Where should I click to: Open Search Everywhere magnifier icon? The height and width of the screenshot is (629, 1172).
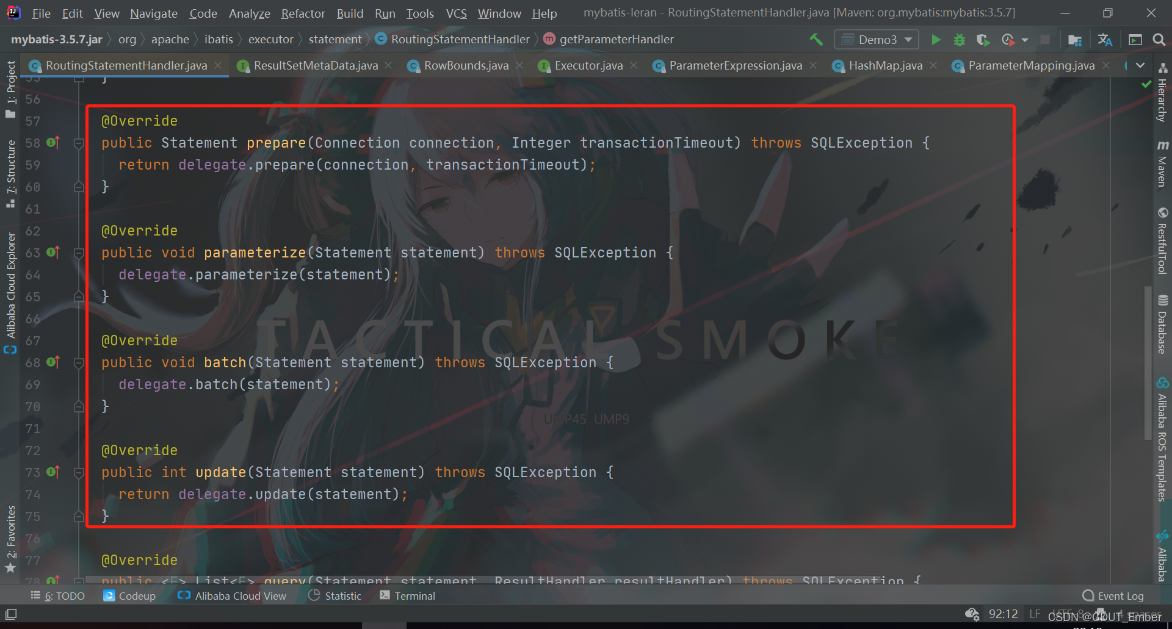coord(1159,40)
